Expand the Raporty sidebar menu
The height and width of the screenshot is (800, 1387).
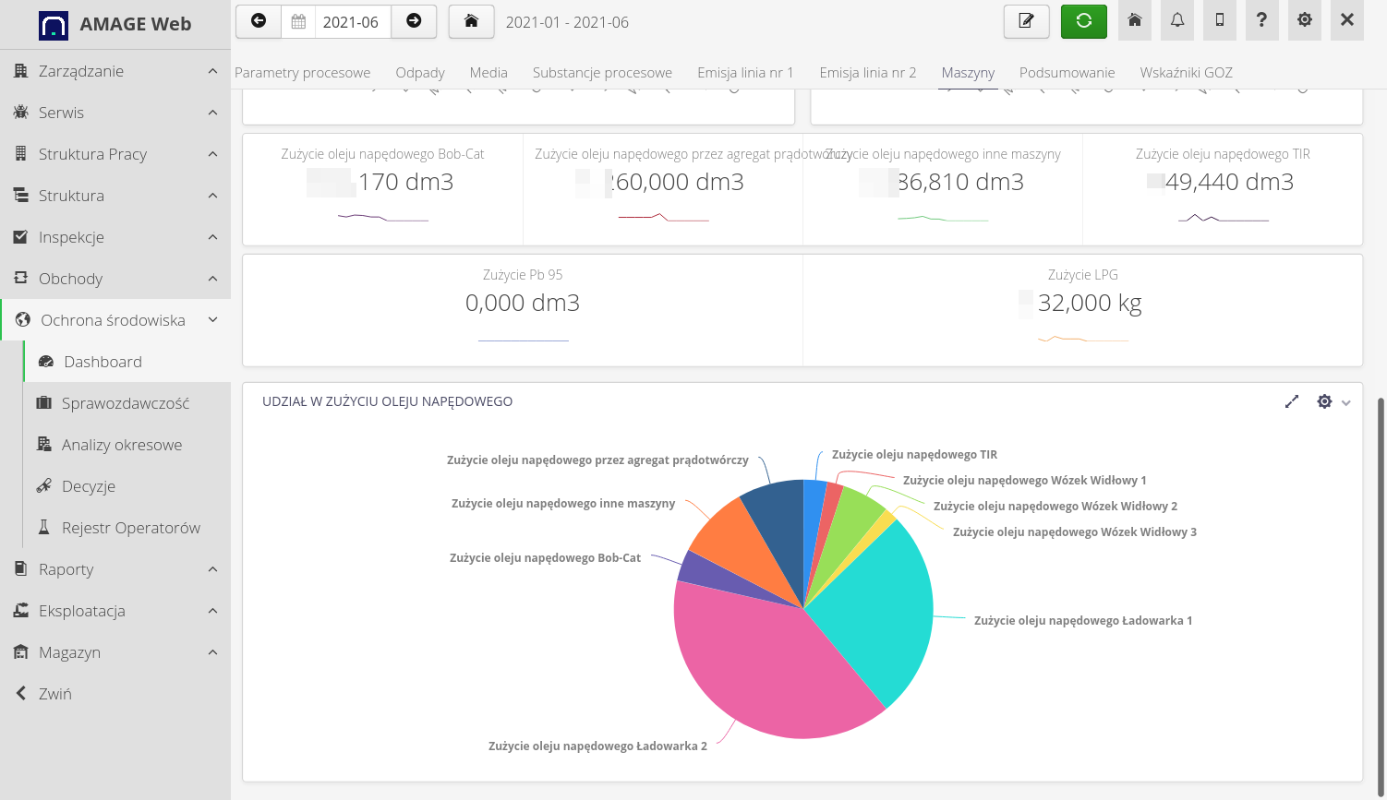pos(115,569)
